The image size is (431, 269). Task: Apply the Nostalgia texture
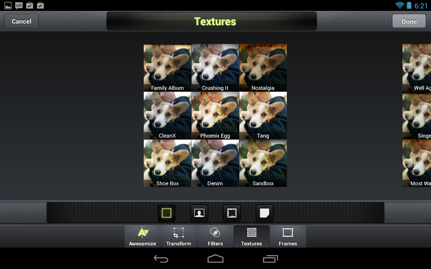click(x=263, y=68)
